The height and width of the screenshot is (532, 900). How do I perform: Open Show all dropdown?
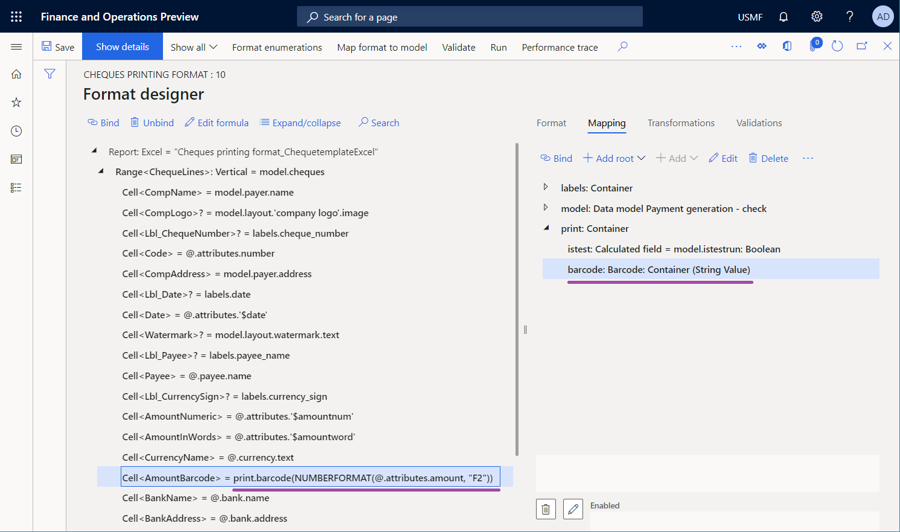coord(194,47)
